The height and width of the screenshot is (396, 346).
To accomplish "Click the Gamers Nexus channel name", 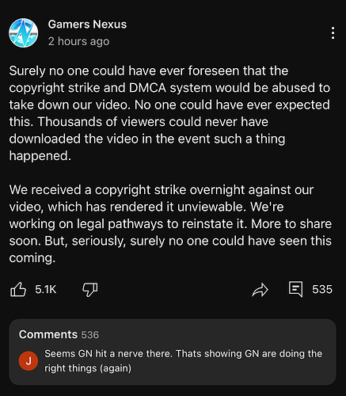I will (x=87, y=25).
